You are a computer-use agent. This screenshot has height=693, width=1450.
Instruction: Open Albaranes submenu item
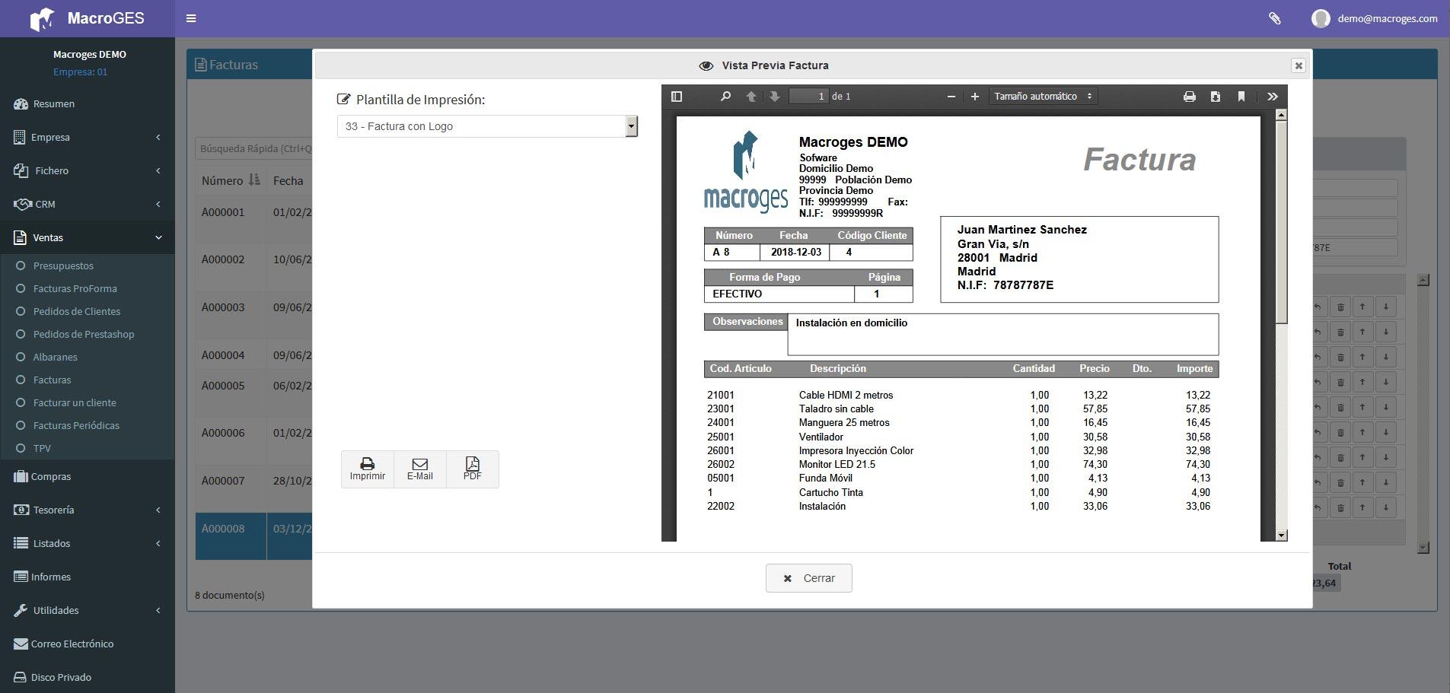55,357
